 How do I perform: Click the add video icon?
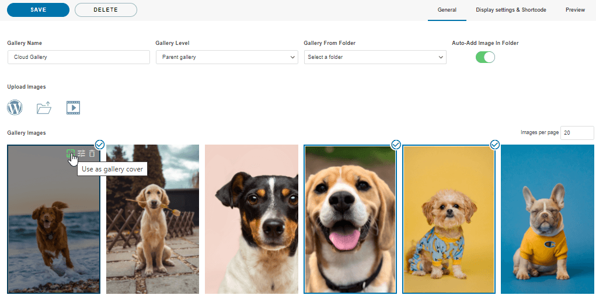(73, 108)
